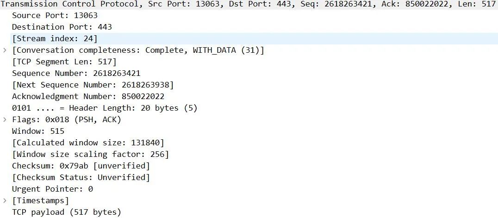Select the TCP payload (517 bytes) row

click(x=66, y=212)
